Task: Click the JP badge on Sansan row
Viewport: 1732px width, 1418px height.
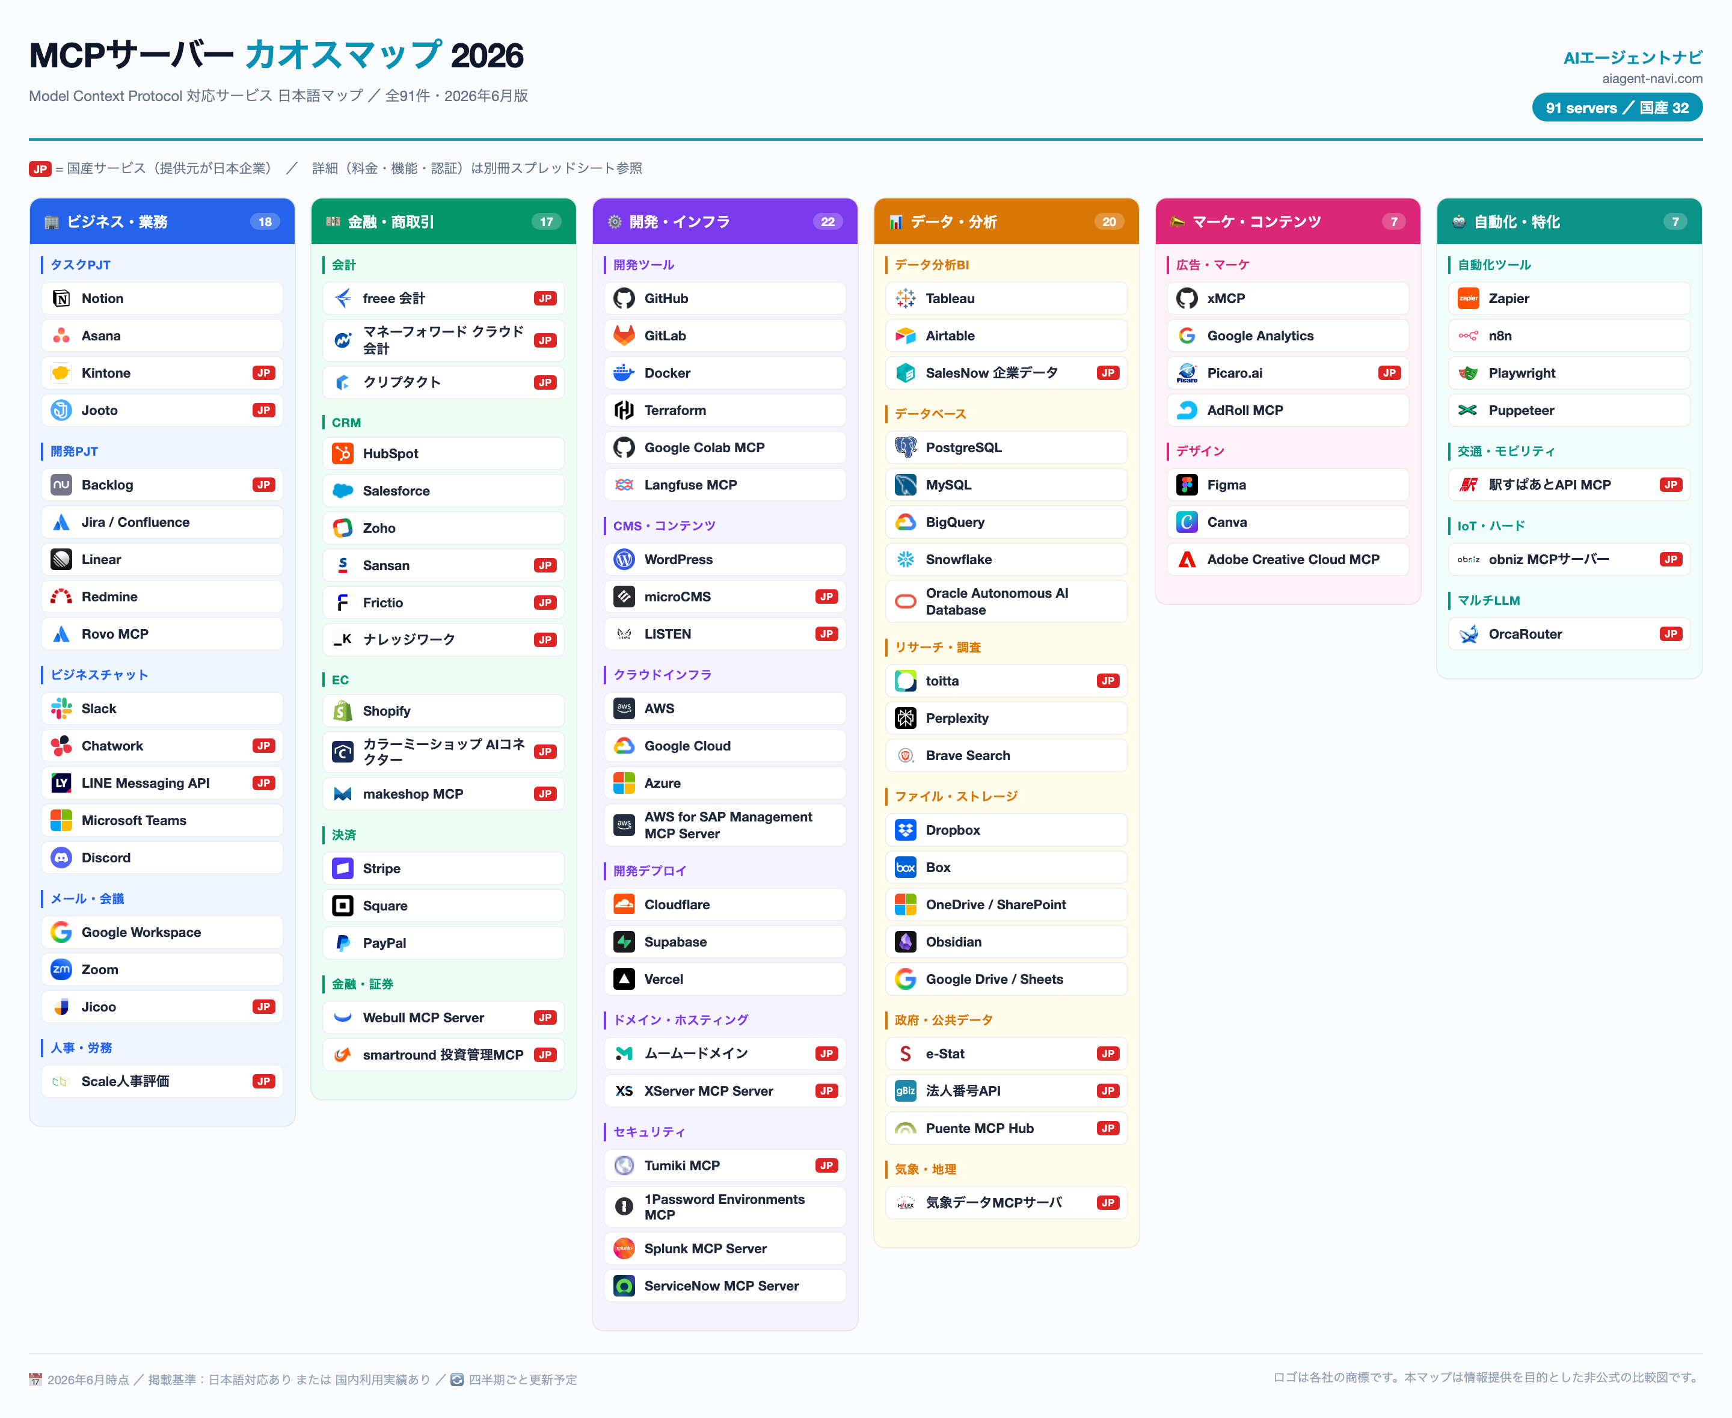Action: 545,566
